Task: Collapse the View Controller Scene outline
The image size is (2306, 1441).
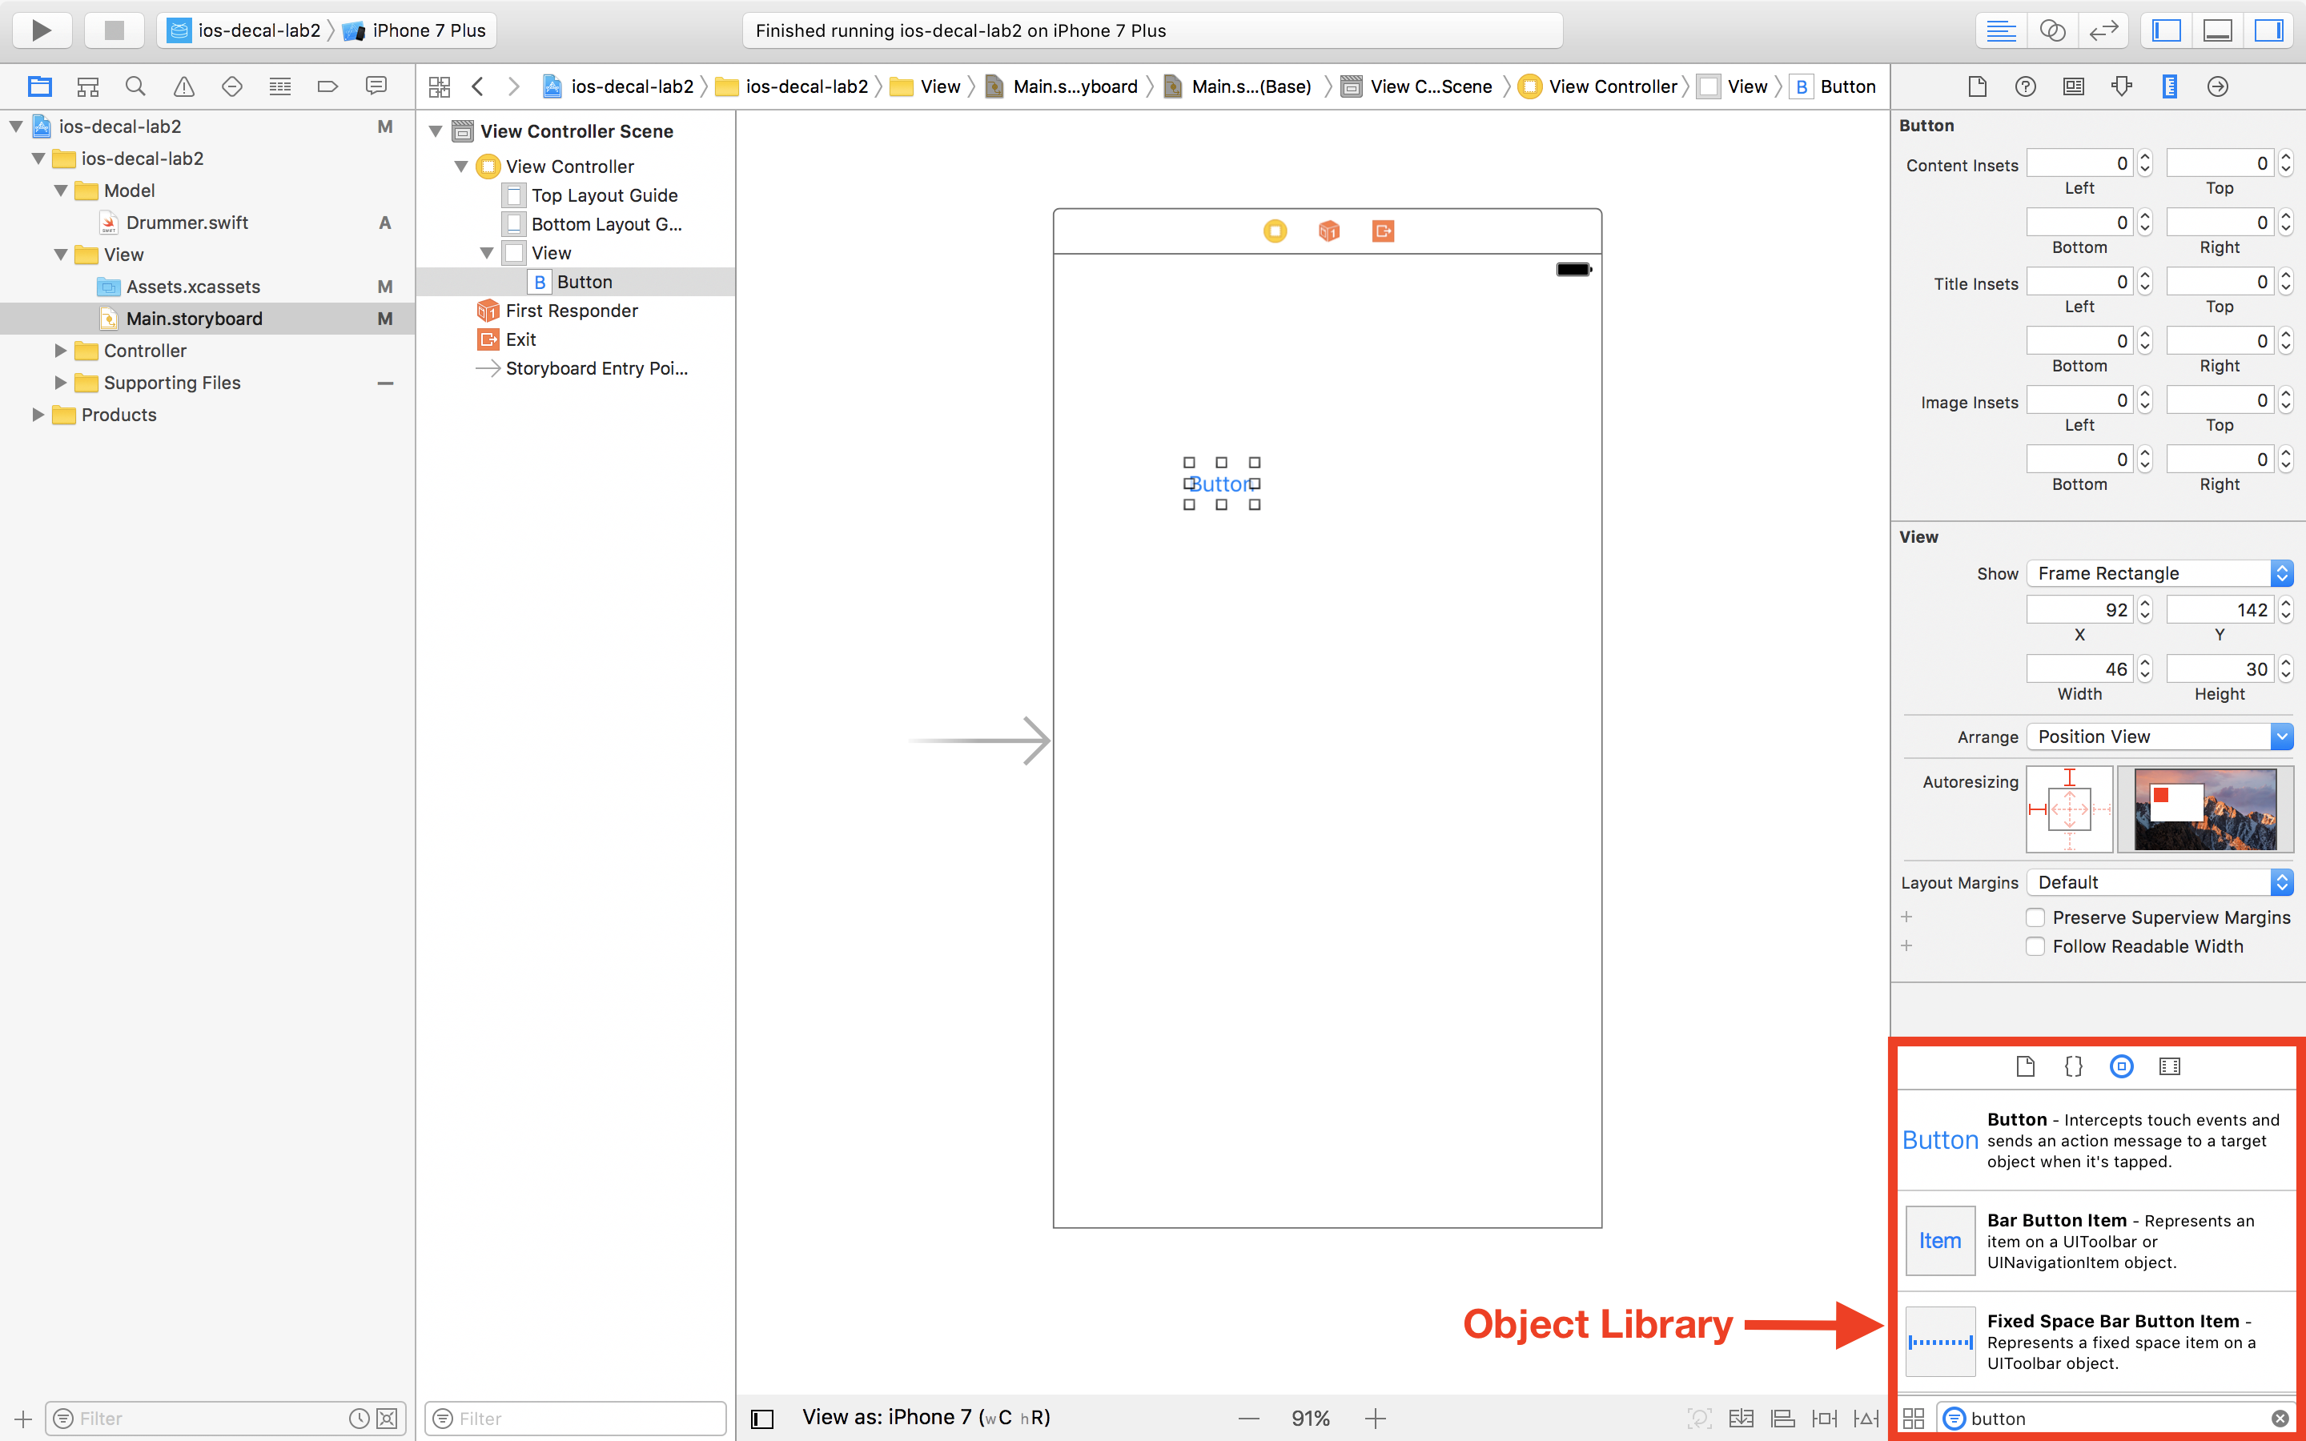Action: click(x=436, y=131)
